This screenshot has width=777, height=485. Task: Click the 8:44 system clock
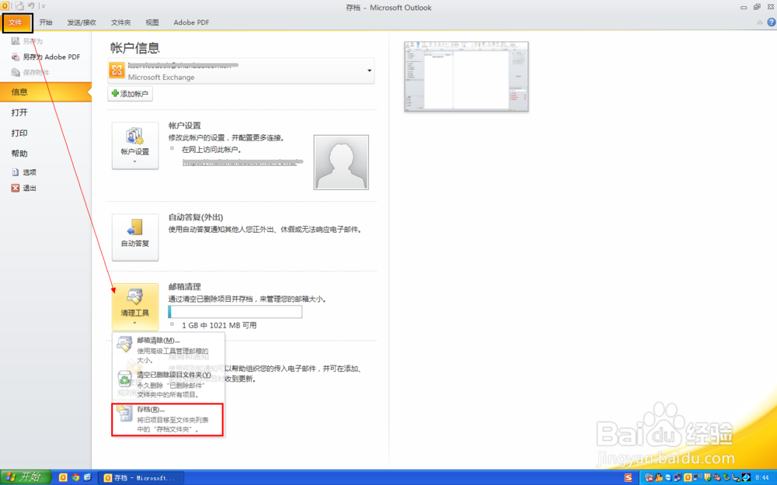[x=761, y=477]
